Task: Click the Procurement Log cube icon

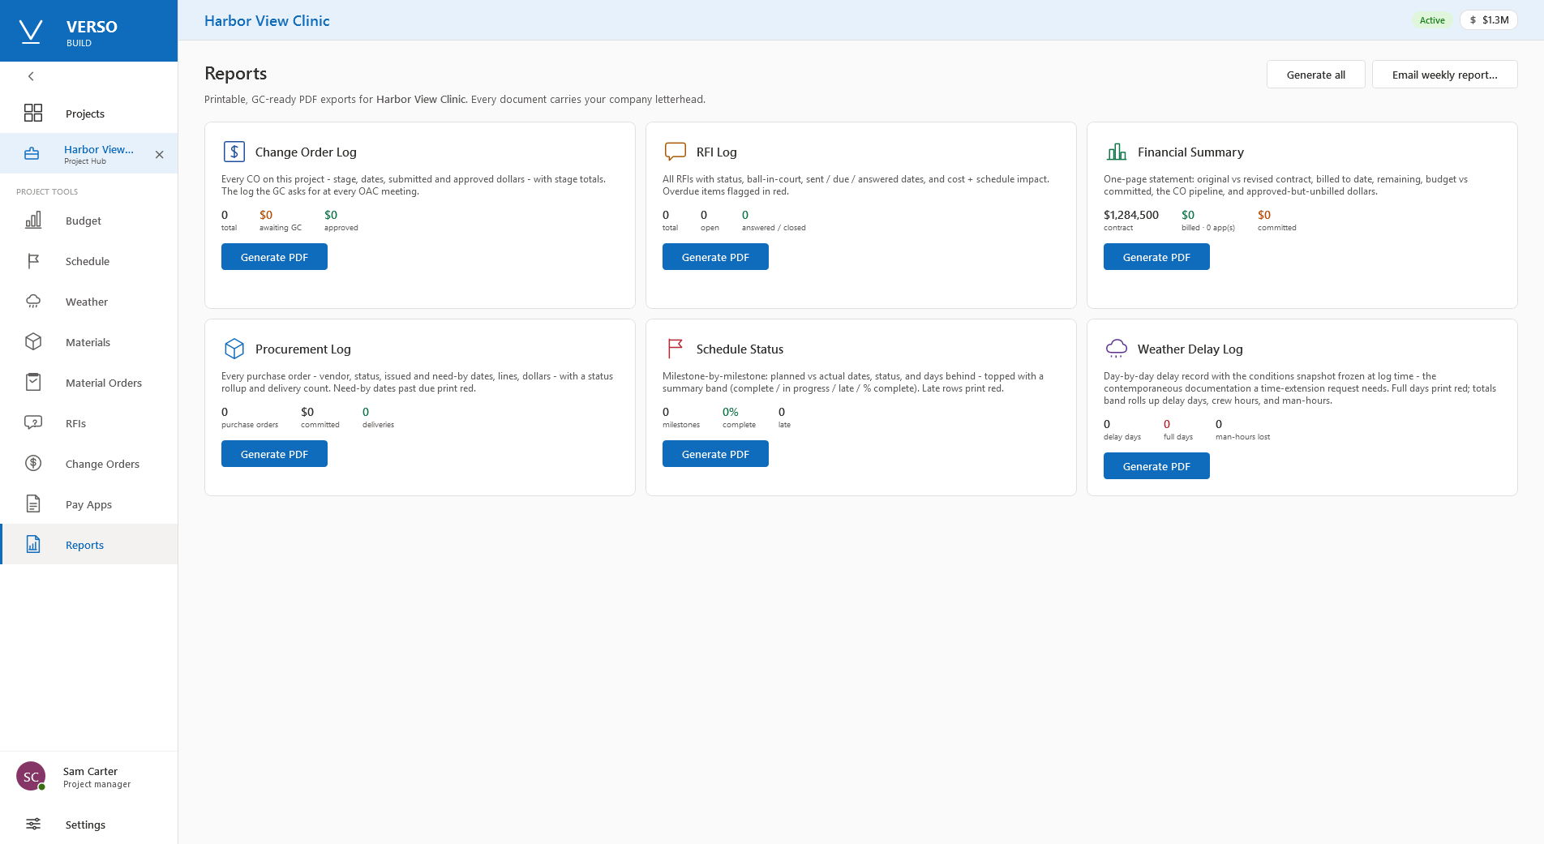Action: 234,349
